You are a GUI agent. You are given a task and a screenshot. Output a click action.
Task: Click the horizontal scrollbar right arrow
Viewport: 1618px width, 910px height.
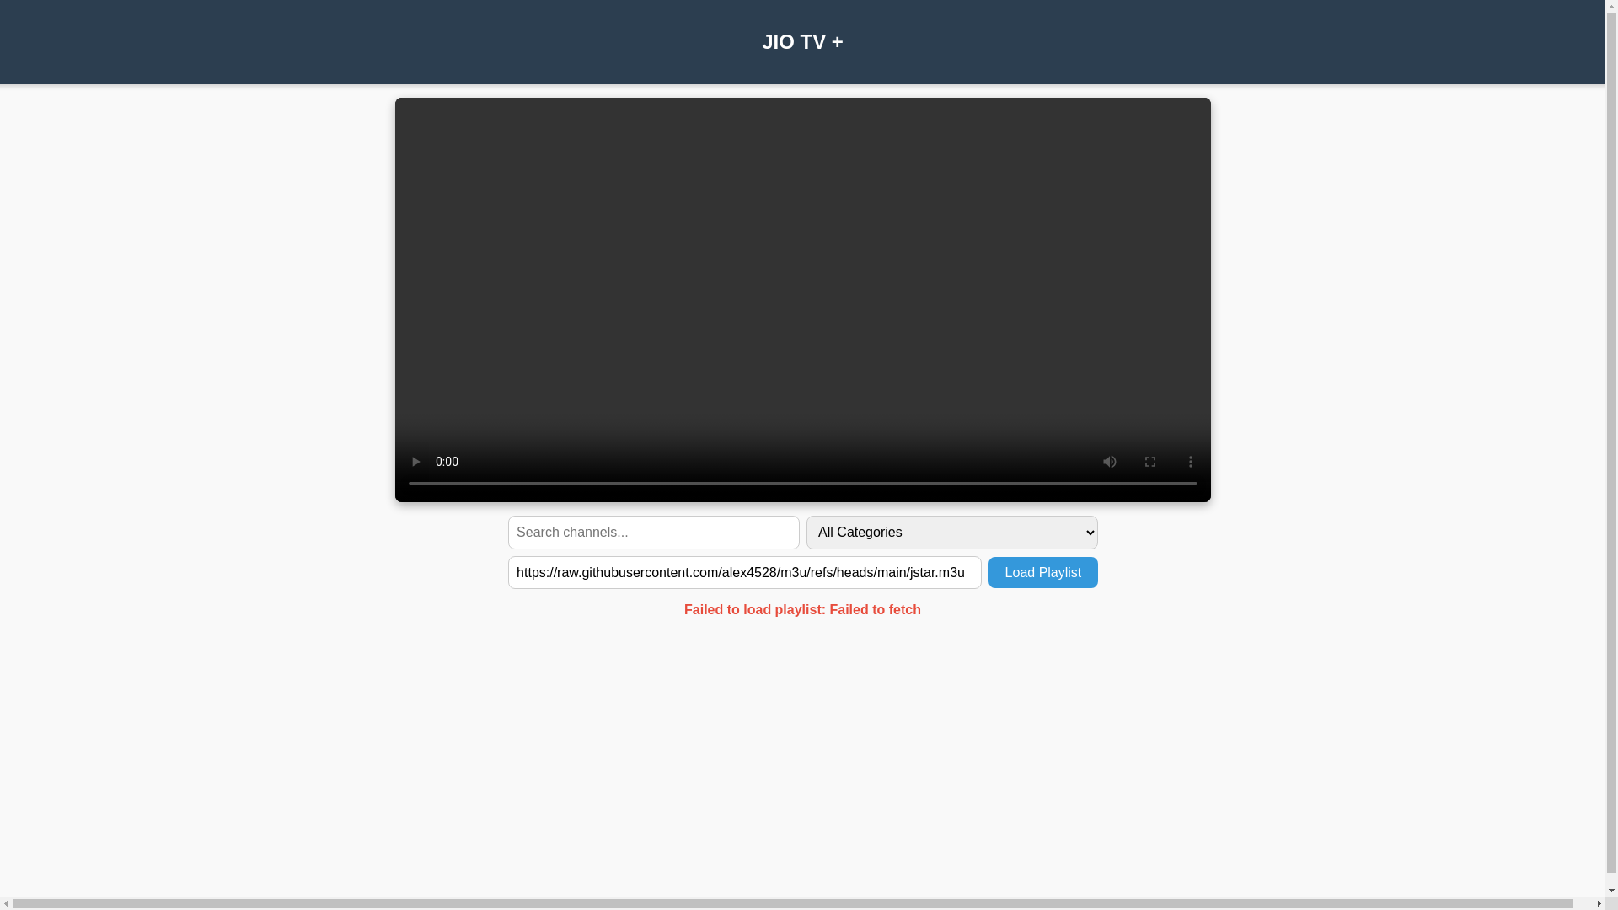point(1599,904)
